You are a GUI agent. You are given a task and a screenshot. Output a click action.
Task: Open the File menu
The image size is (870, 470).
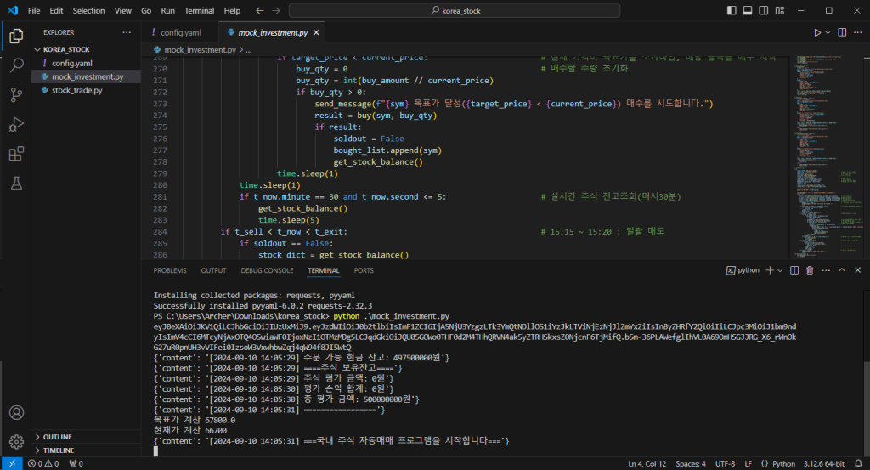pos(34,10)
